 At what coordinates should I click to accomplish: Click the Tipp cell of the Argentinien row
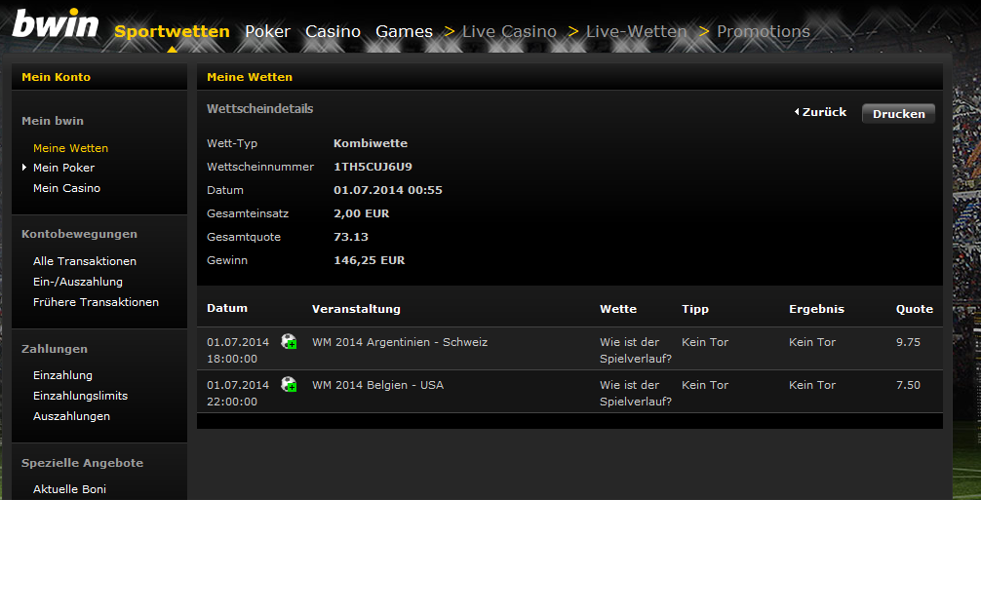pos(705,342)
